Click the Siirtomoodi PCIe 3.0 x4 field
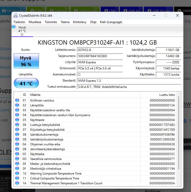The width and height of the screenshot is (191, 192). point(100,68)
